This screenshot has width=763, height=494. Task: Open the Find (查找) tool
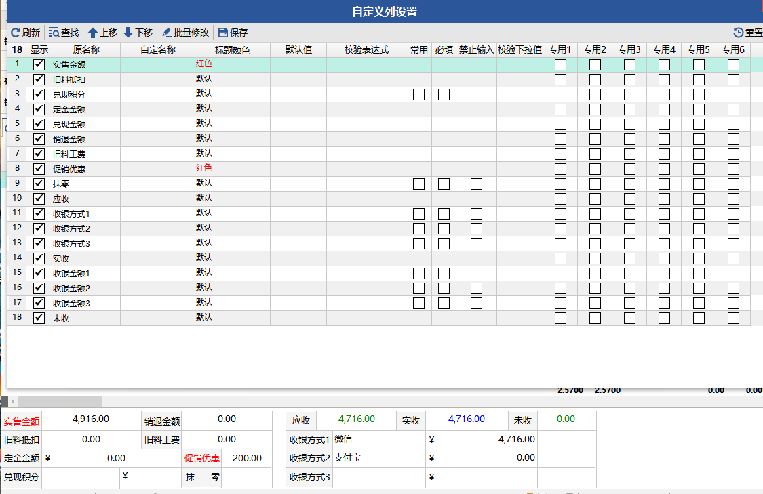54,33
